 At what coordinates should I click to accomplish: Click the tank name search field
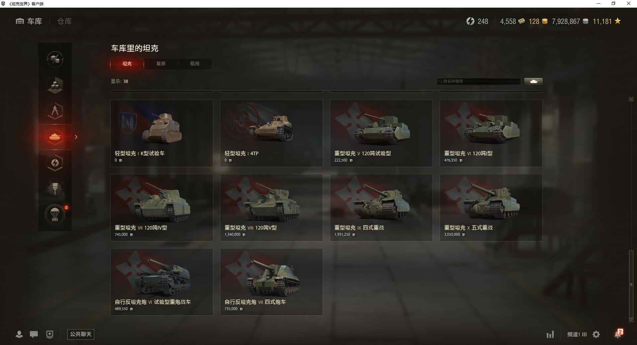point(479,81)
